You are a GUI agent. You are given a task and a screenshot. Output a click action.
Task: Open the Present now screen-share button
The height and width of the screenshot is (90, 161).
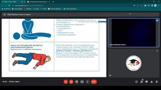point(82,82)
